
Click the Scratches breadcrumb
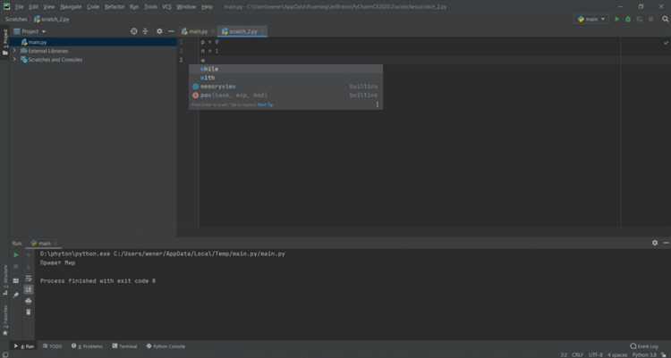coord(16,20)
